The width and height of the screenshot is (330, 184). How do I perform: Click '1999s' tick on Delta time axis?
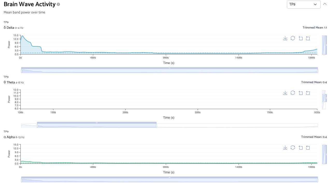point(312,58)
